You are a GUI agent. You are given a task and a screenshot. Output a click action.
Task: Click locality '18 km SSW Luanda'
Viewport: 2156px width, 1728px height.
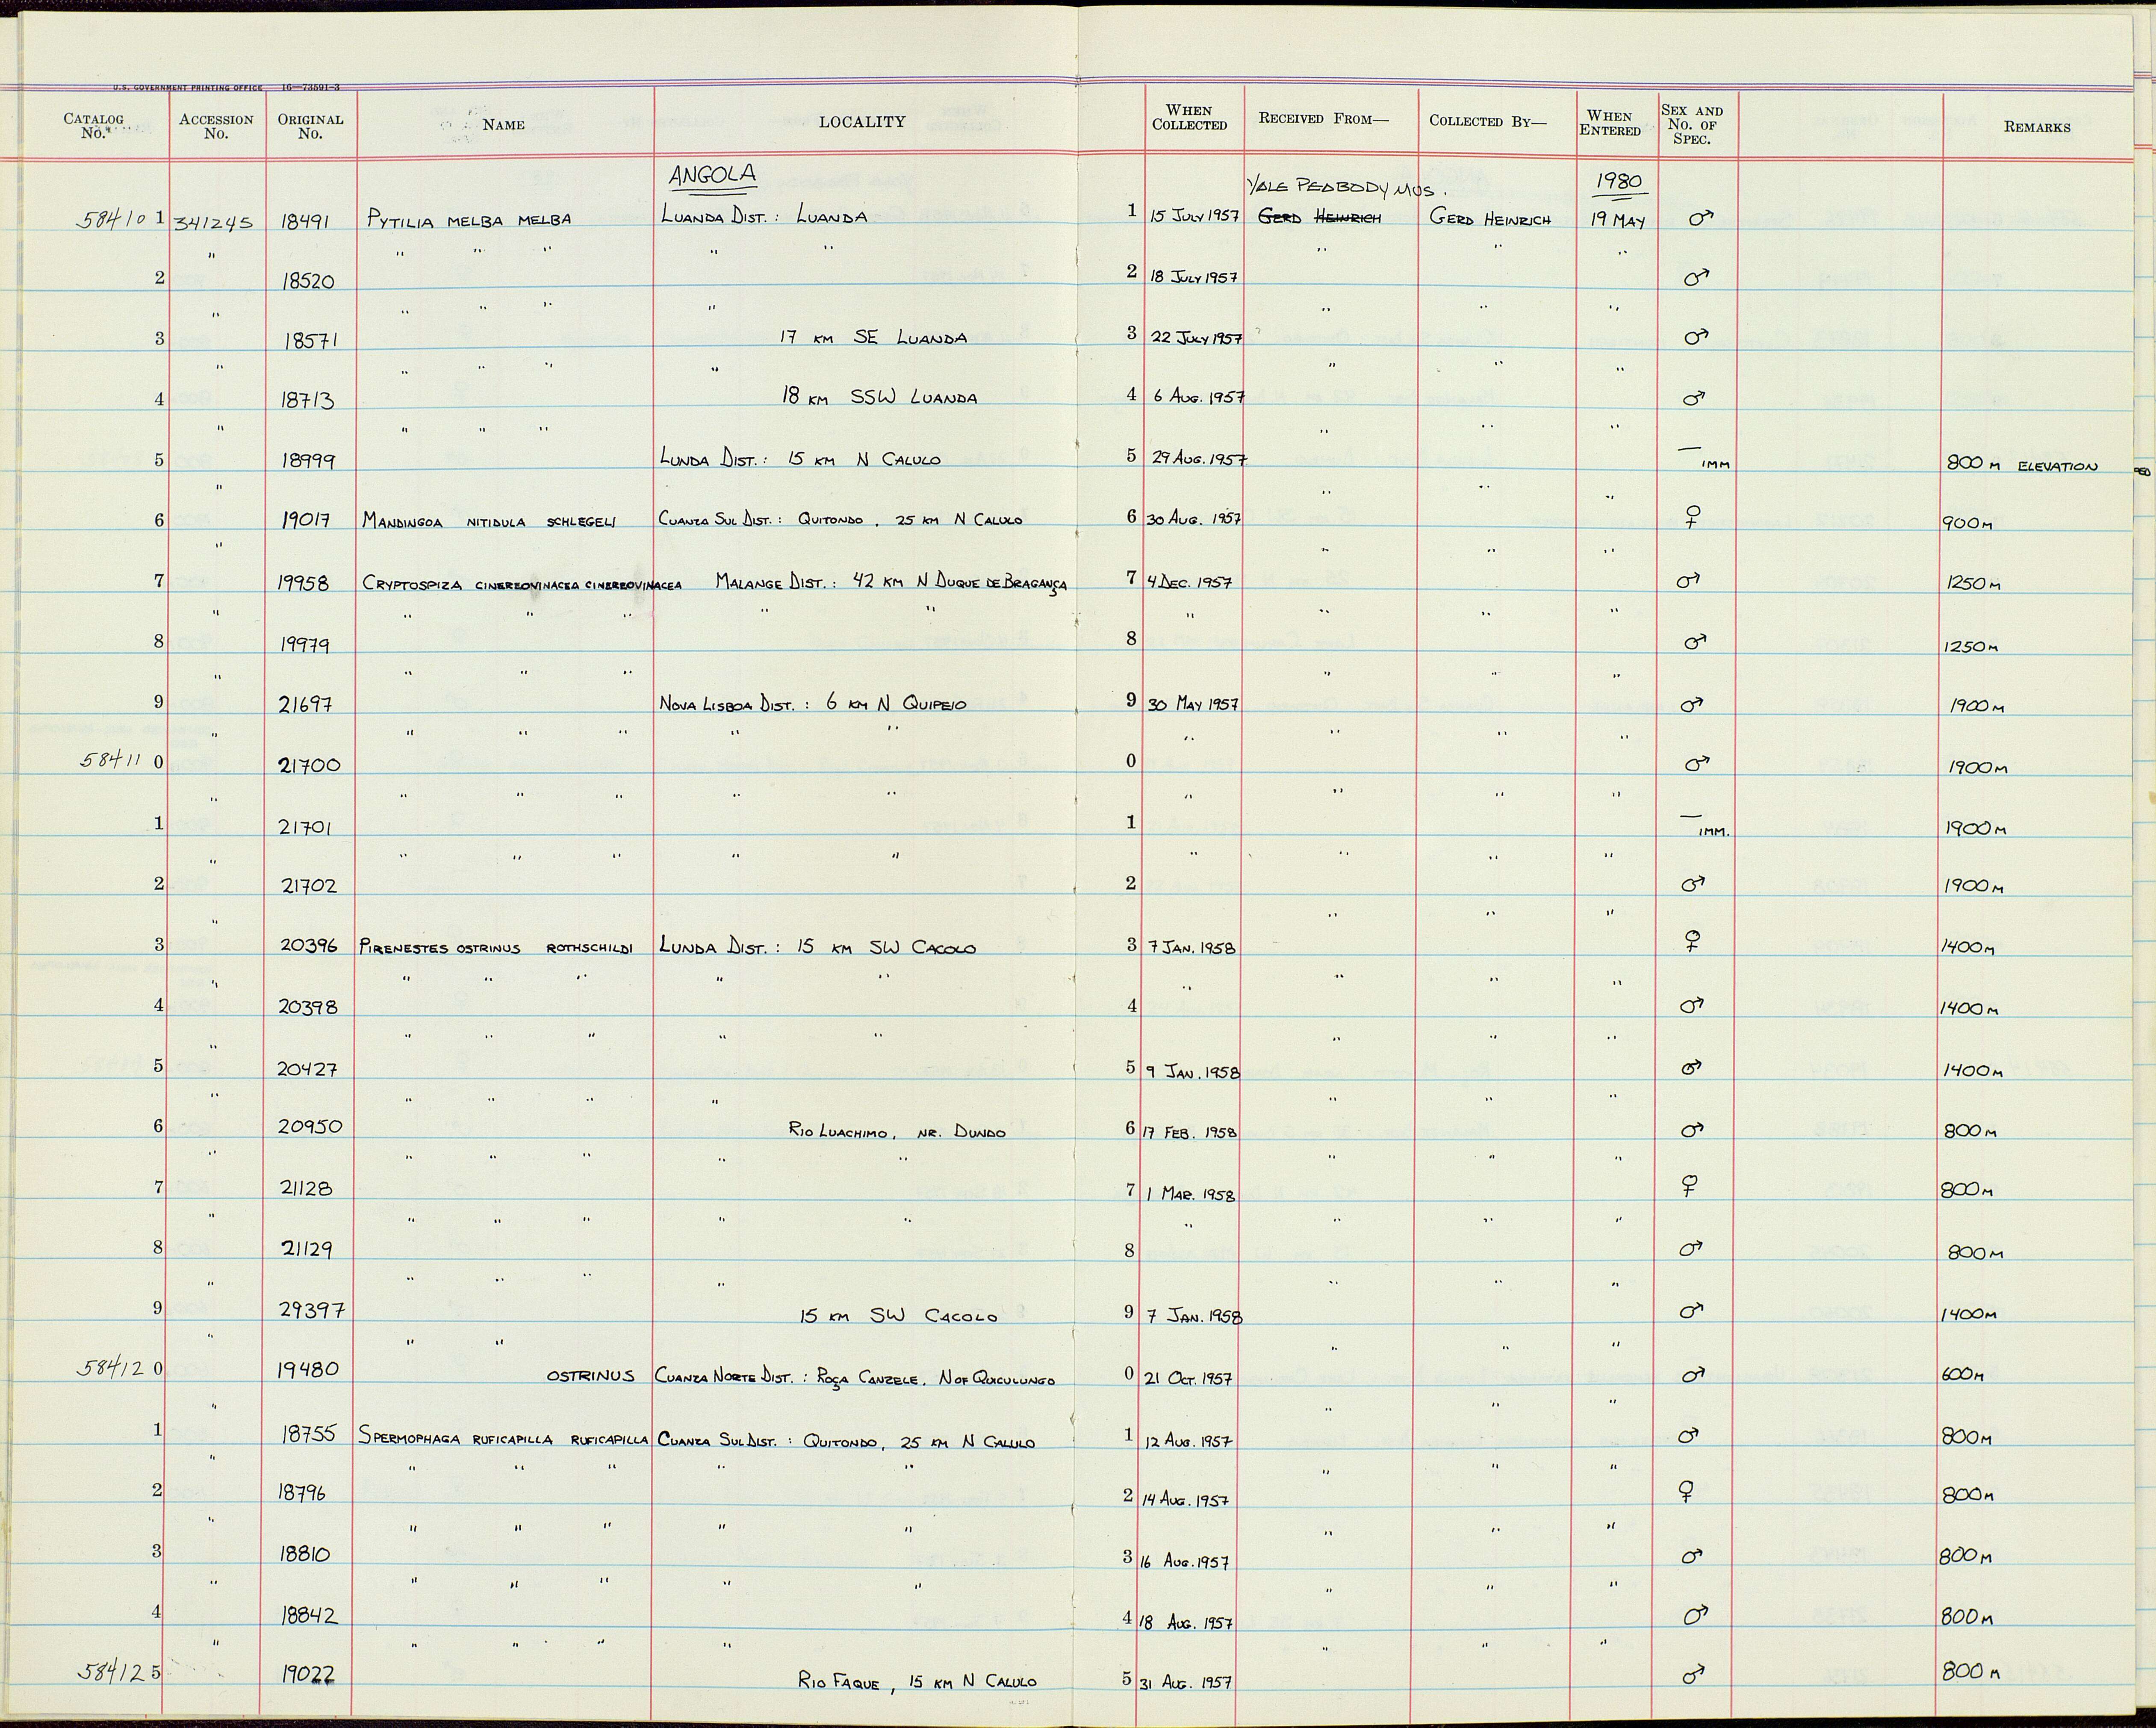tap(879, 397)
